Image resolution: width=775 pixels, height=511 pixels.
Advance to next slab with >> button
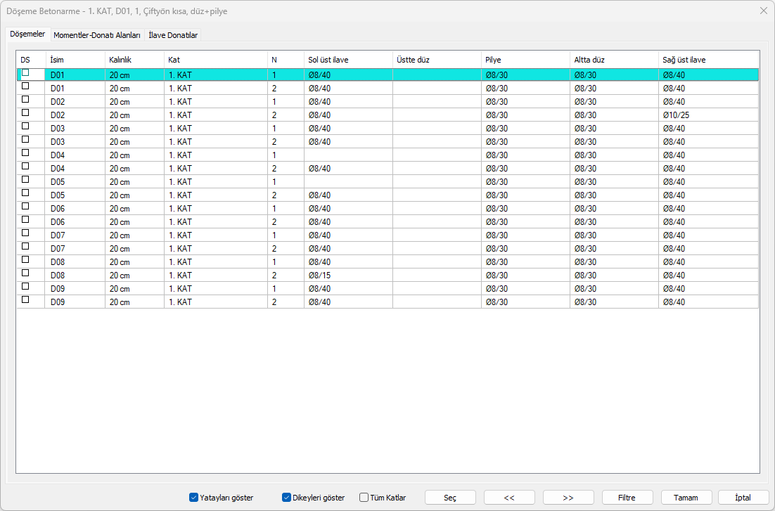(568, 498)
